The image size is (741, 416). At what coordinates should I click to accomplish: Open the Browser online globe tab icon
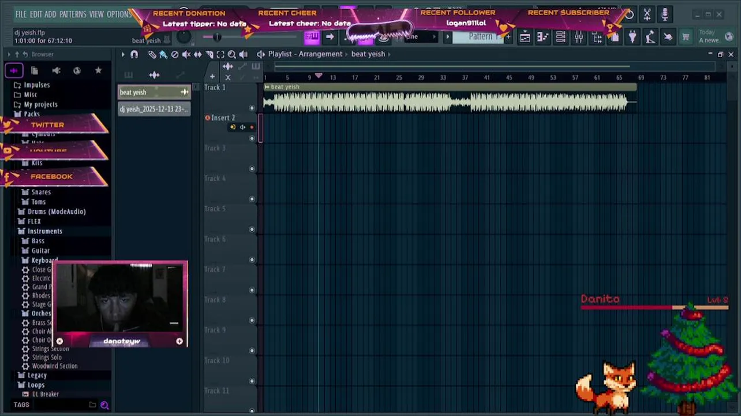77,70
